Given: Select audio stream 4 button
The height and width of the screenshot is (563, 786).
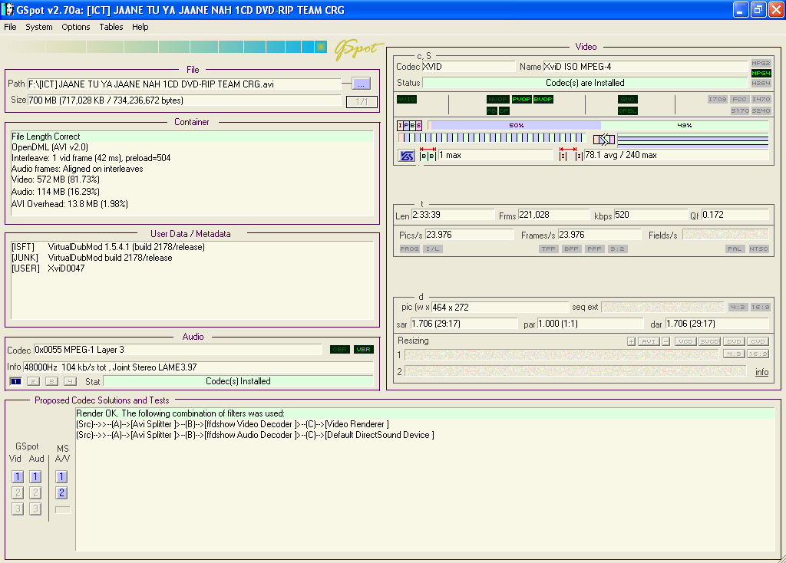Looking at the screenshot, I should [x=70, y=382].
